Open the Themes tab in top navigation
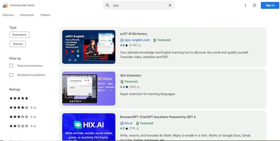This screenshot has height=141, width=280. tap(45, 15)
